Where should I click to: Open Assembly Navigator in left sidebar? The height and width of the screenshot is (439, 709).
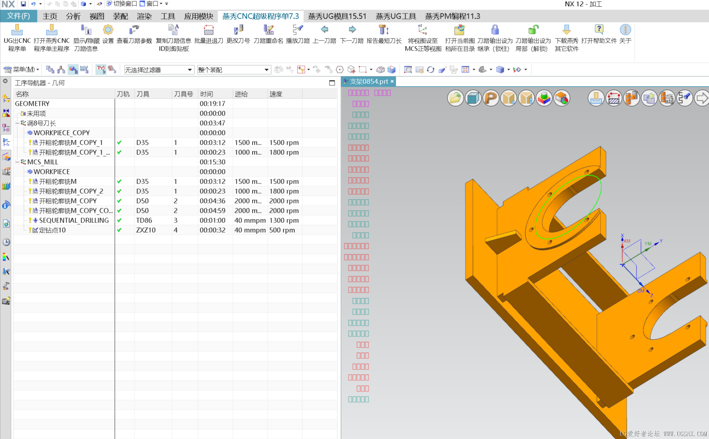point(6,99)
